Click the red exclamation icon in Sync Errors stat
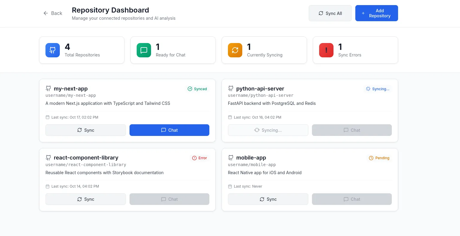 coord(326,50)
